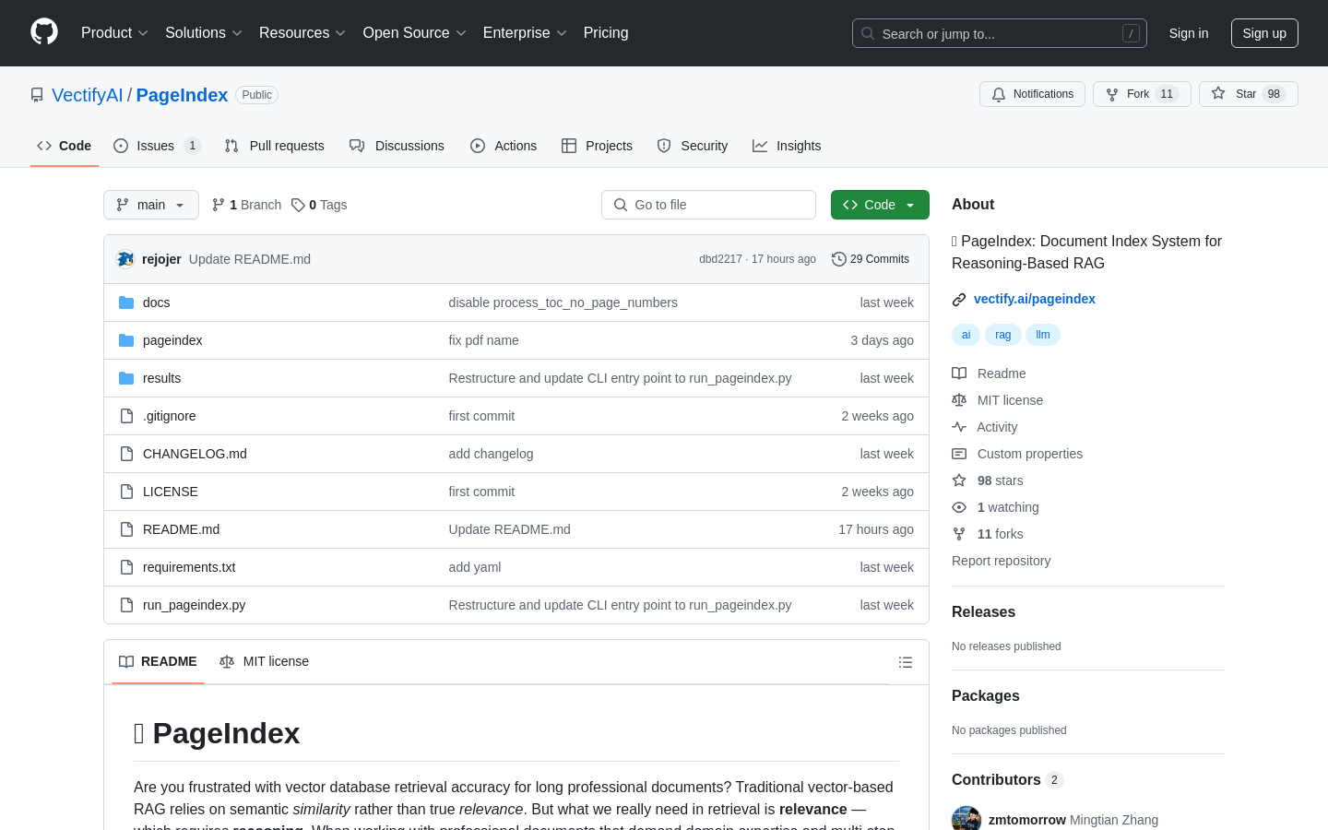Click the requirements.txt file icon
The width and height of the screenshot is (1328, 830).
point(126,567)
